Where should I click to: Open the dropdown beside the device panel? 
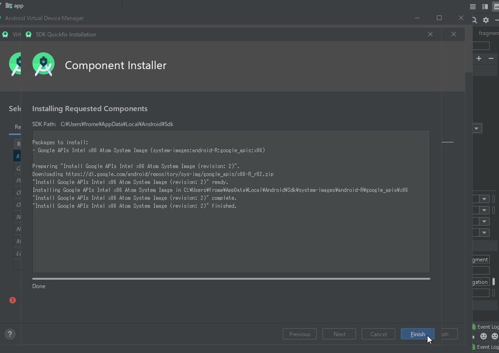coord(475,128)
